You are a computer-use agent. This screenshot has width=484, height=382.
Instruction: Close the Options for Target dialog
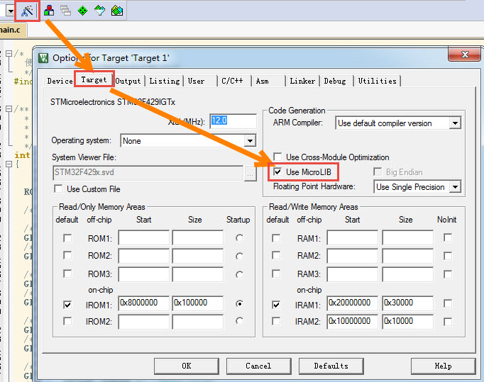point(464,55)
